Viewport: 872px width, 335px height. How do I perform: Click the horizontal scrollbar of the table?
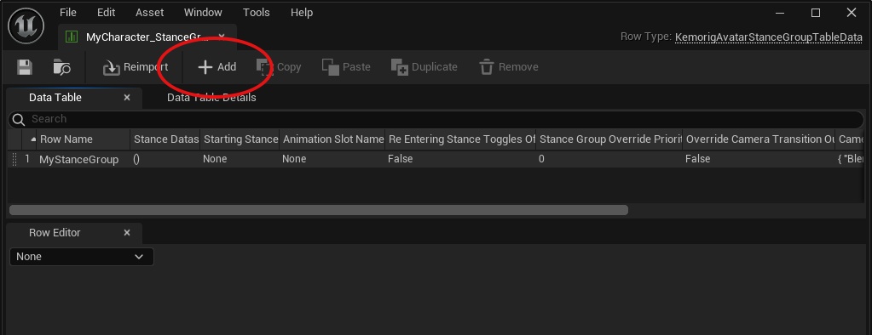click(x=319, y=210)
